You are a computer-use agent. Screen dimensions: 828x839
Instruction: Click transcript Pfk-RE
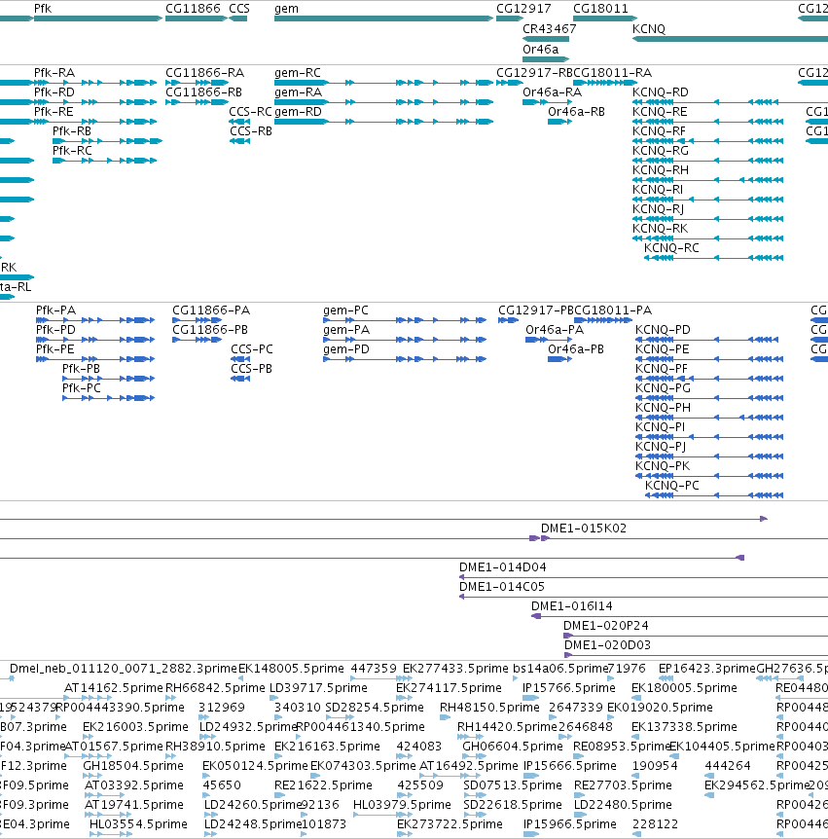[95, 122]
